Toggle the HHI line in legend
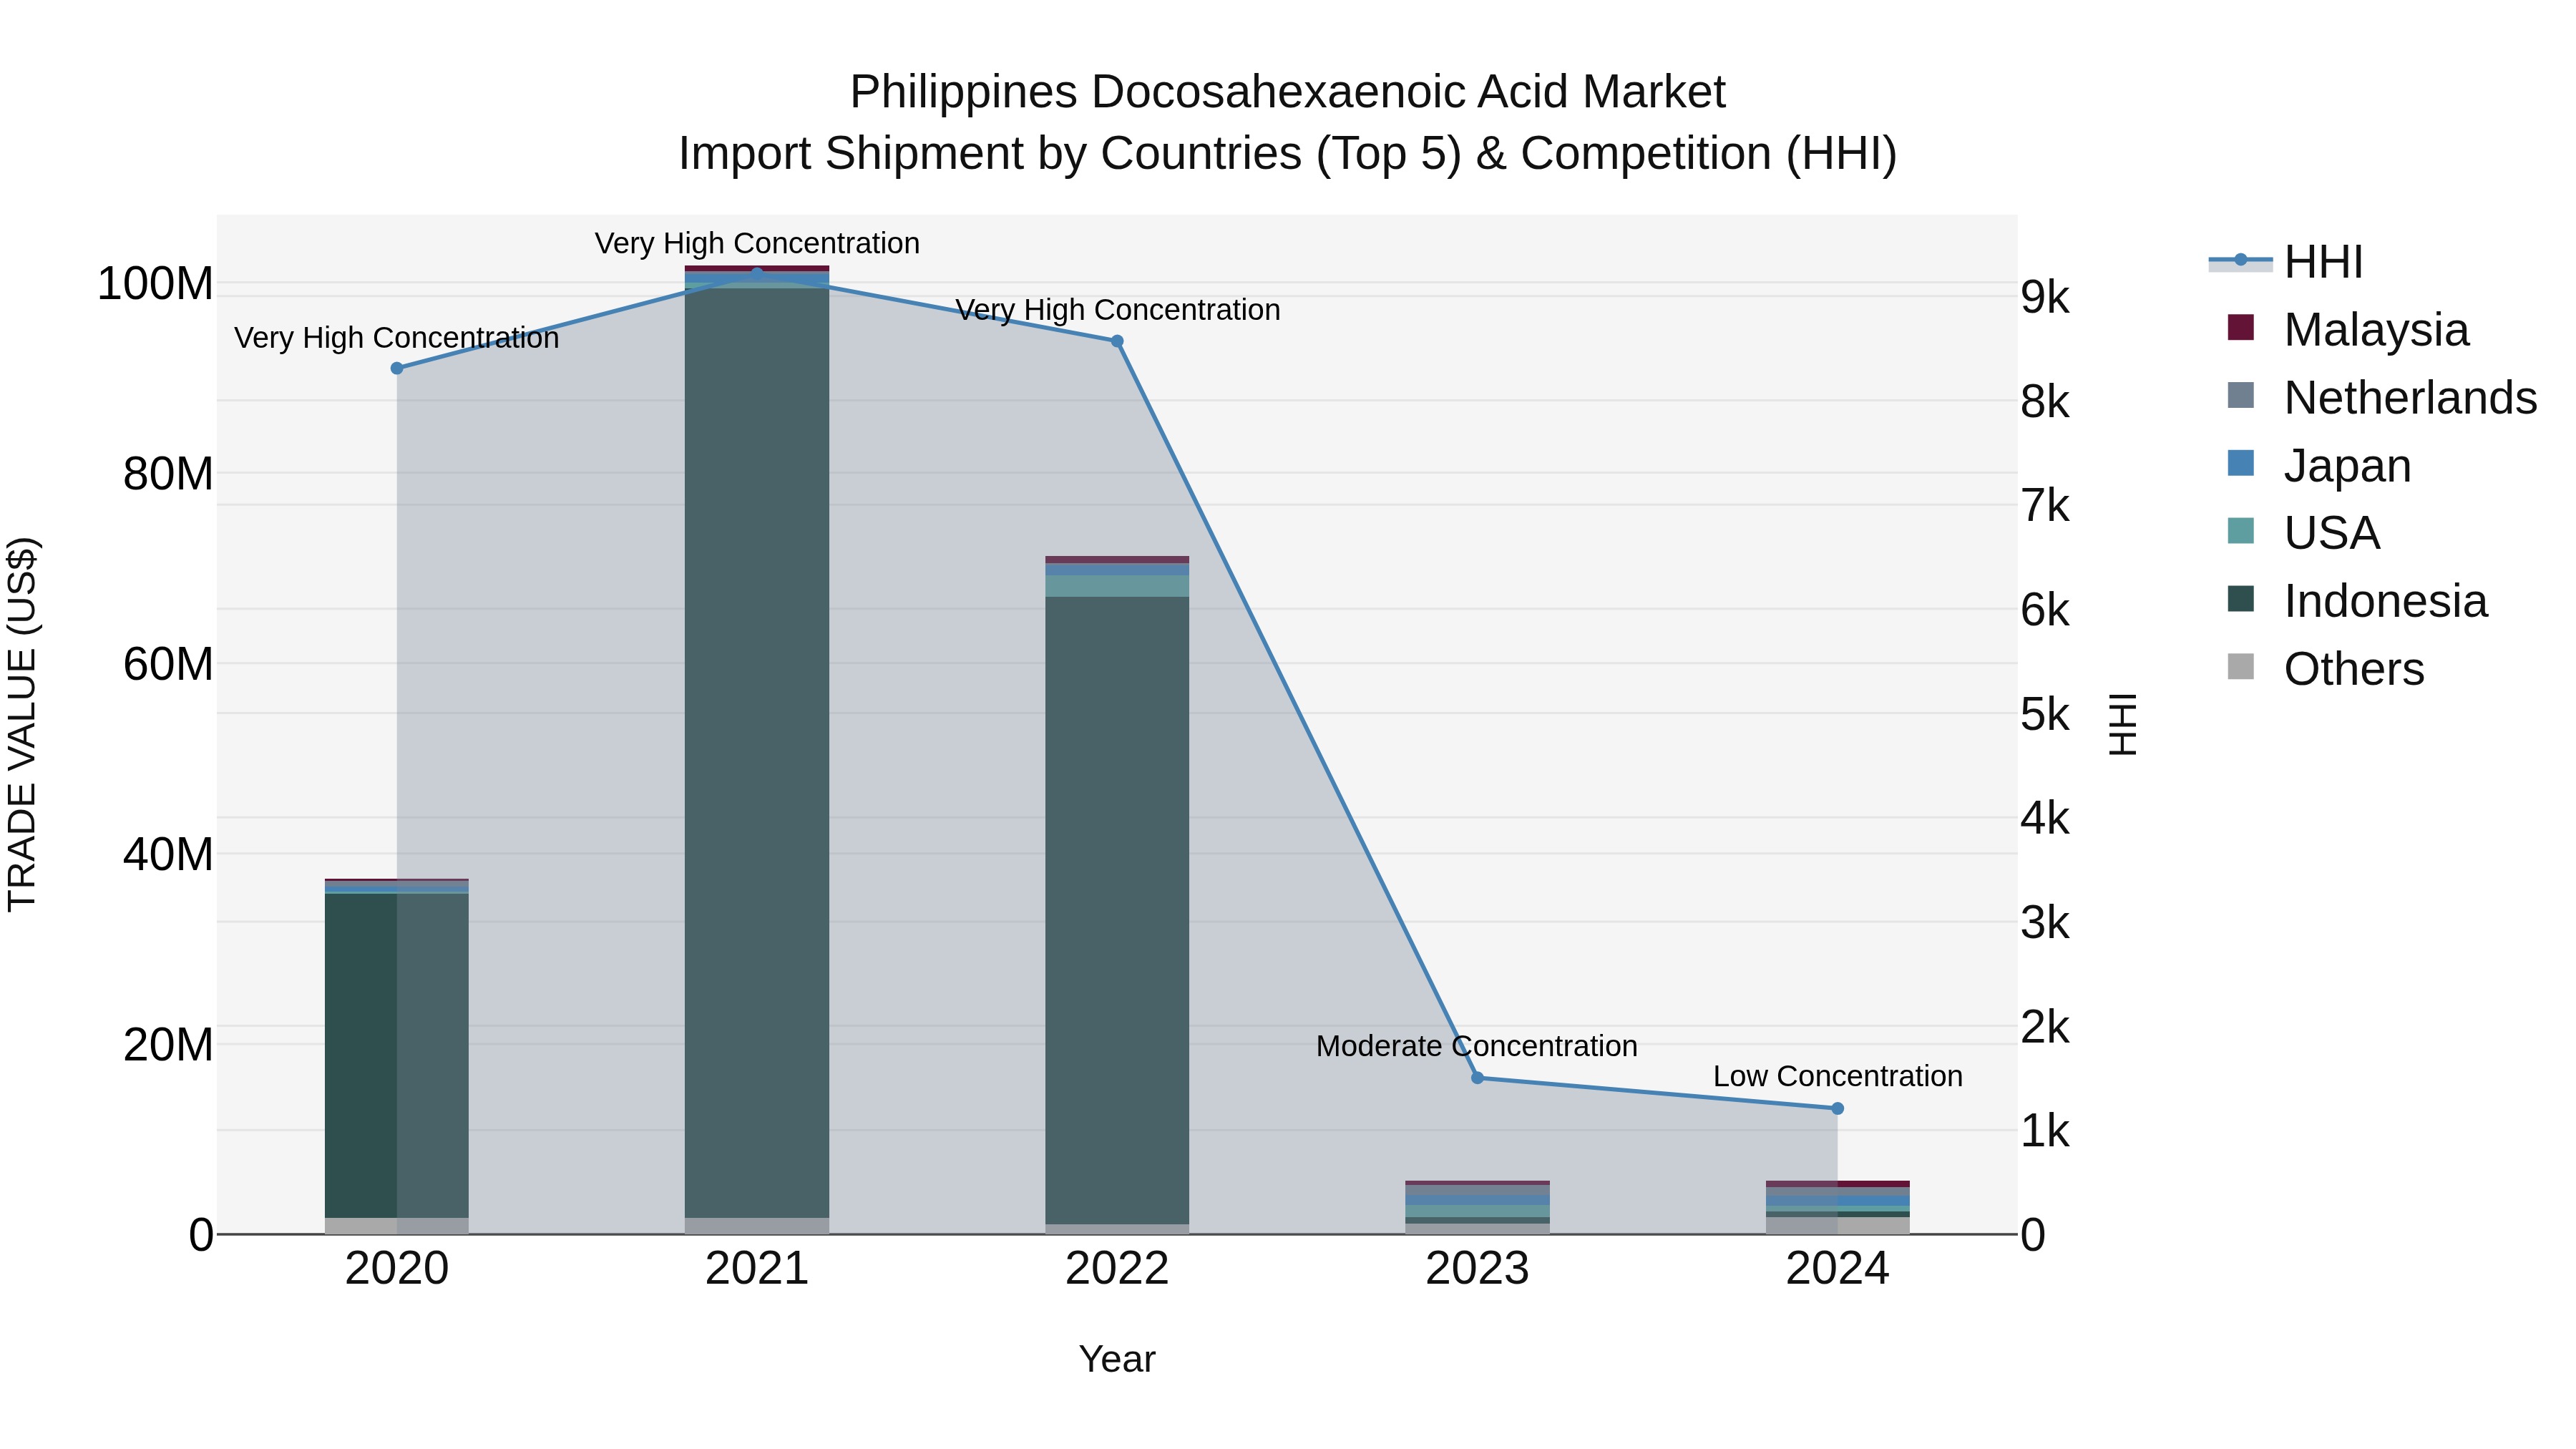Screen dimensions: 2576x1449 click(x=2287, y=262)
